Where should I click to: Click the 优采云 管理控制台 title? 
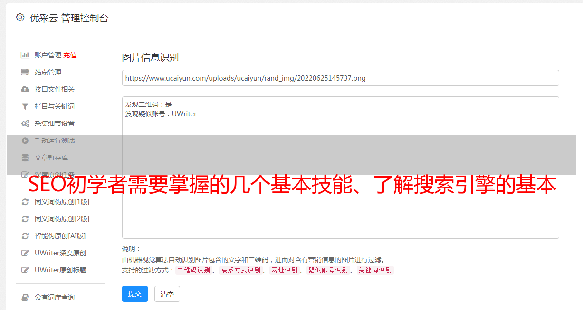coord(69,18)
